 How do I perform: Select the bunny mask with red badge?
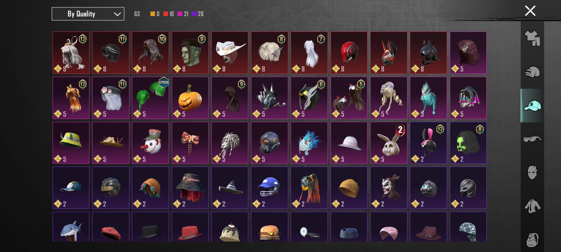pyautogui.click(x=389, y=143)
